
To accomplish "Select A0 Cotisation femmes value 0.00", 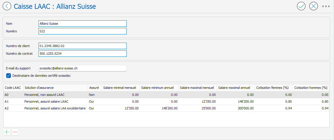I will click(274, 95).
